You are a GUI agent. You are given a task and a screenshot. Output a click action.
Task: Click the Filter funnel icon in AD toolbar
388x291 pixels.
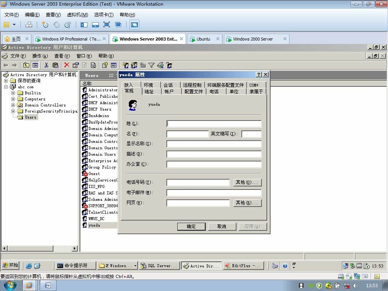click(x=152, y=65)
